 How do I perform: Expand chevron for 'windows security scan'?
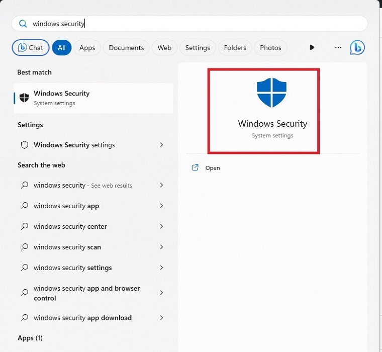click(161, 247)
